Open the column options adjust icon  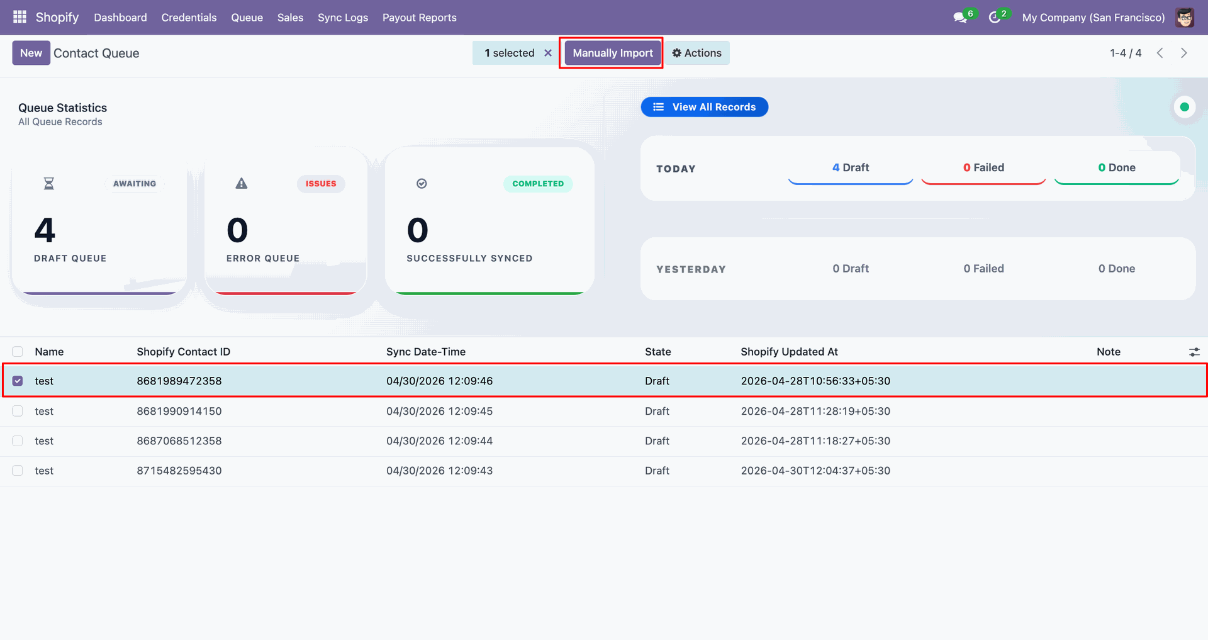1194,352
